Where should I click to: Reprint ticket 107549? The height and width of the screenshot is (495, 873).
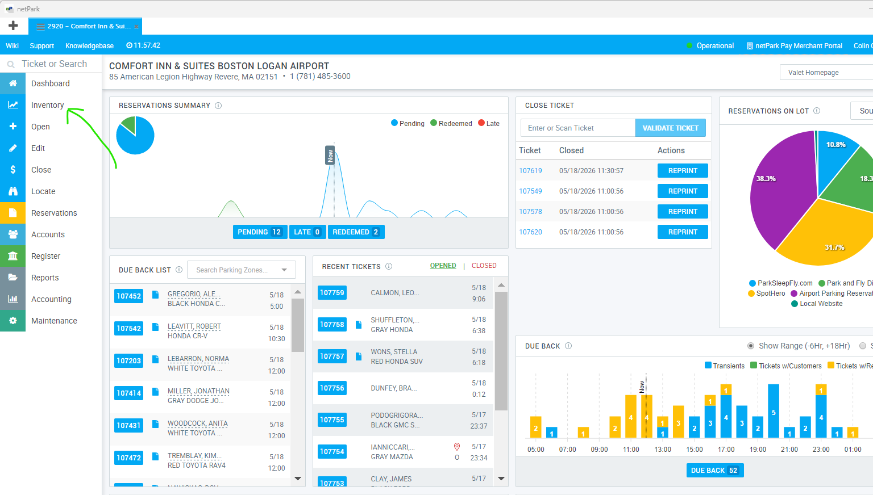click(x=683, y=191)
